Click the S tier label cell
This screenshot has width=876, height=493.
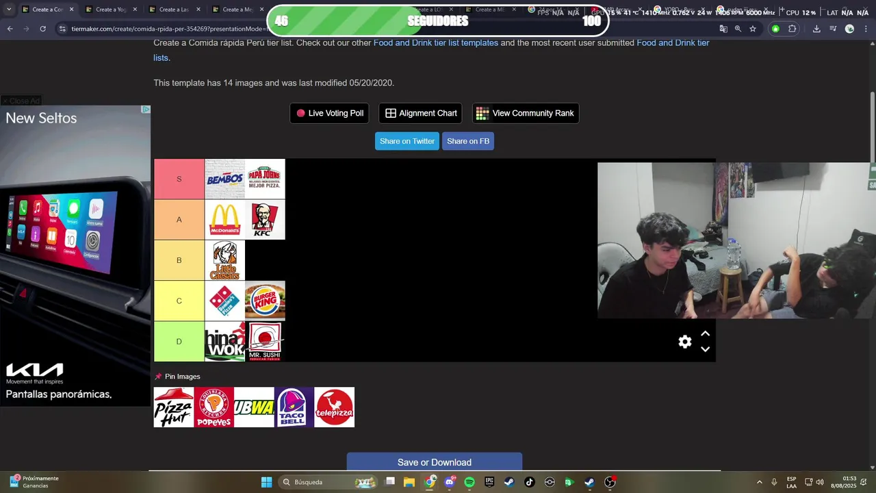tap(179, 179)
